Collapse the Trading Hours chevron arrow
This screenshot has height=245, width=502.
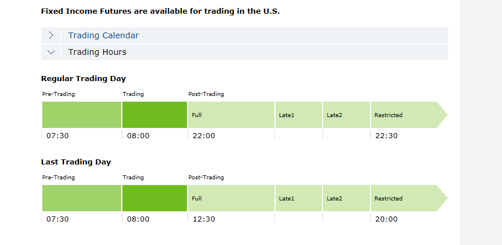tap(51, 52)
